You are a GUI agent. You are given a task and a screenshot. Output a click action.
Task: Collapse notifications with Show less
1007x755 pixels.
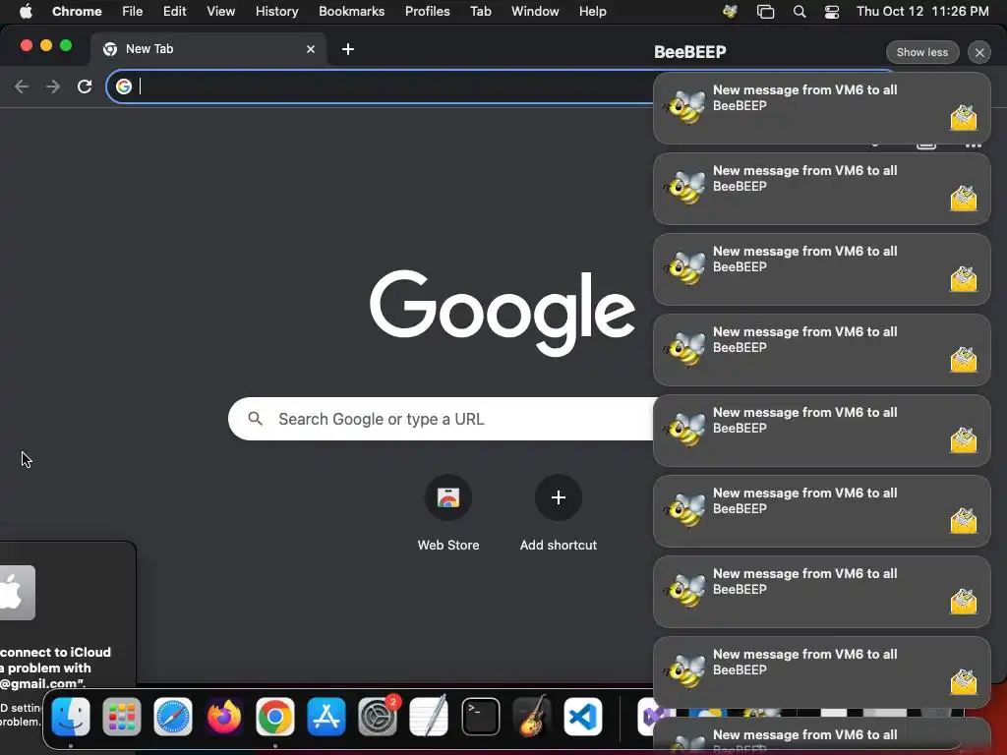(x=922, y=53)
